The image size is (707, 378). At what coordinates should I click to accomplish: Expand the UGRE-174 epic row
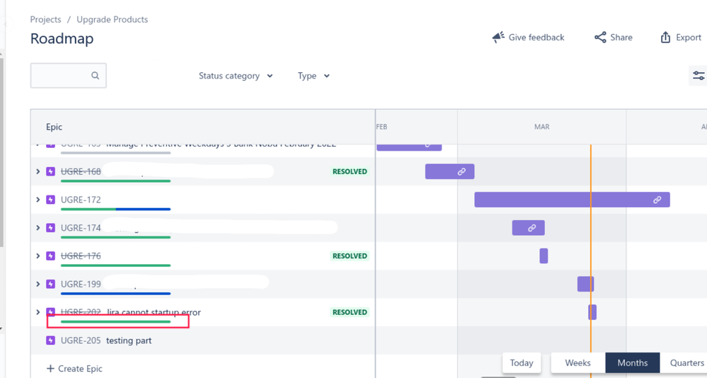click(x=38, y=228)
